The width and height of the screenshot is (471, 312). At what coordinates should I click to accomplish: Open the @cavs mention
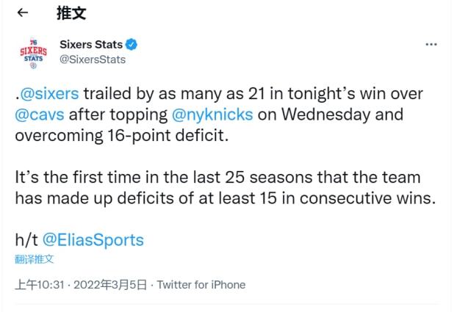40,115
